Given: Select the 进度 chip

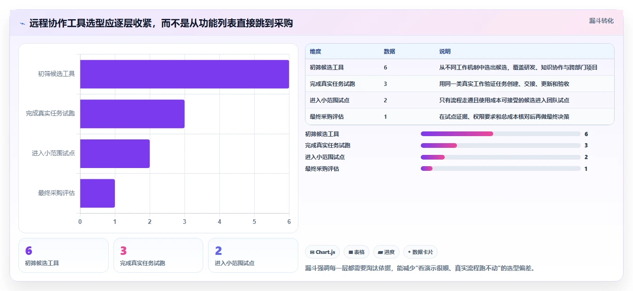Looking at the screenshot, I should (386, 252).
